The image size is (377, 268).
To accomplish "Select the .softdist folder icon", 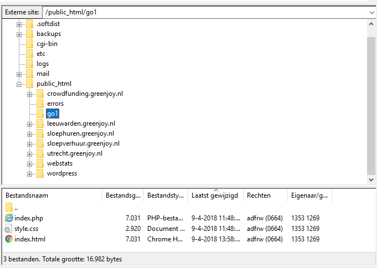I will click(x=29, y=24).
